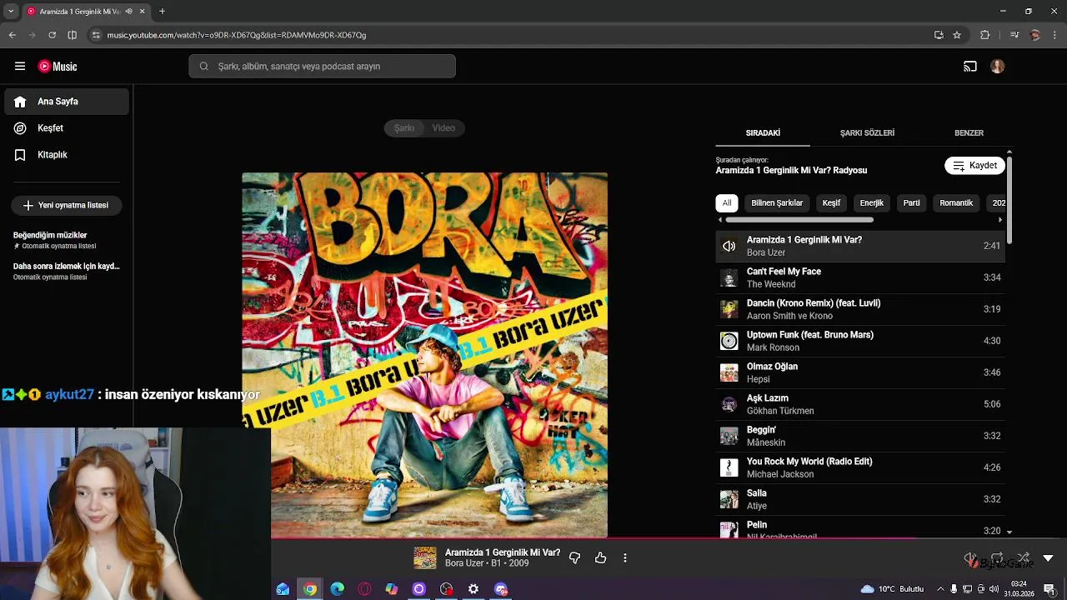Open the hamburger guide menu

[x=20, y=67]
